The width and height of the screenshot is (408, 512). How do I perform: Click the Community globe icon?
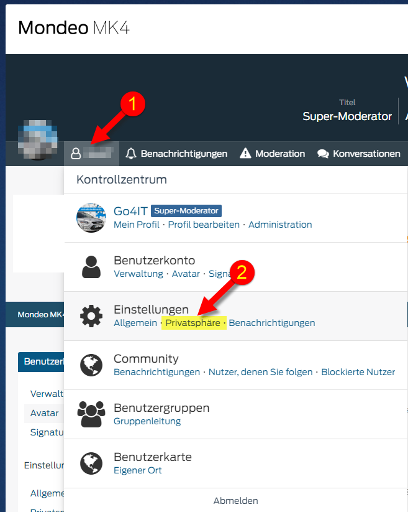(91, 365)
